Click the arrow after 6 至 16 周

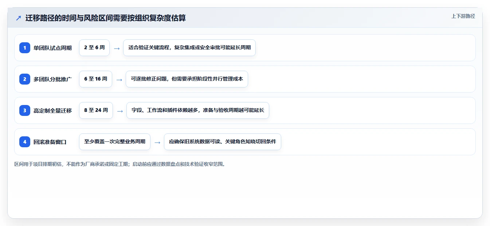coord(119,79)
